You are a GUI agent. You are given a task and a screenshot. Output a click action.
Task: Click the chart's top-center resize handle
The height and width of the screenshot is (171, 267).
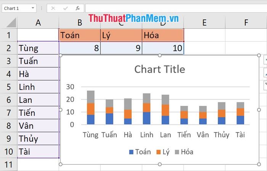coord(159,55)
